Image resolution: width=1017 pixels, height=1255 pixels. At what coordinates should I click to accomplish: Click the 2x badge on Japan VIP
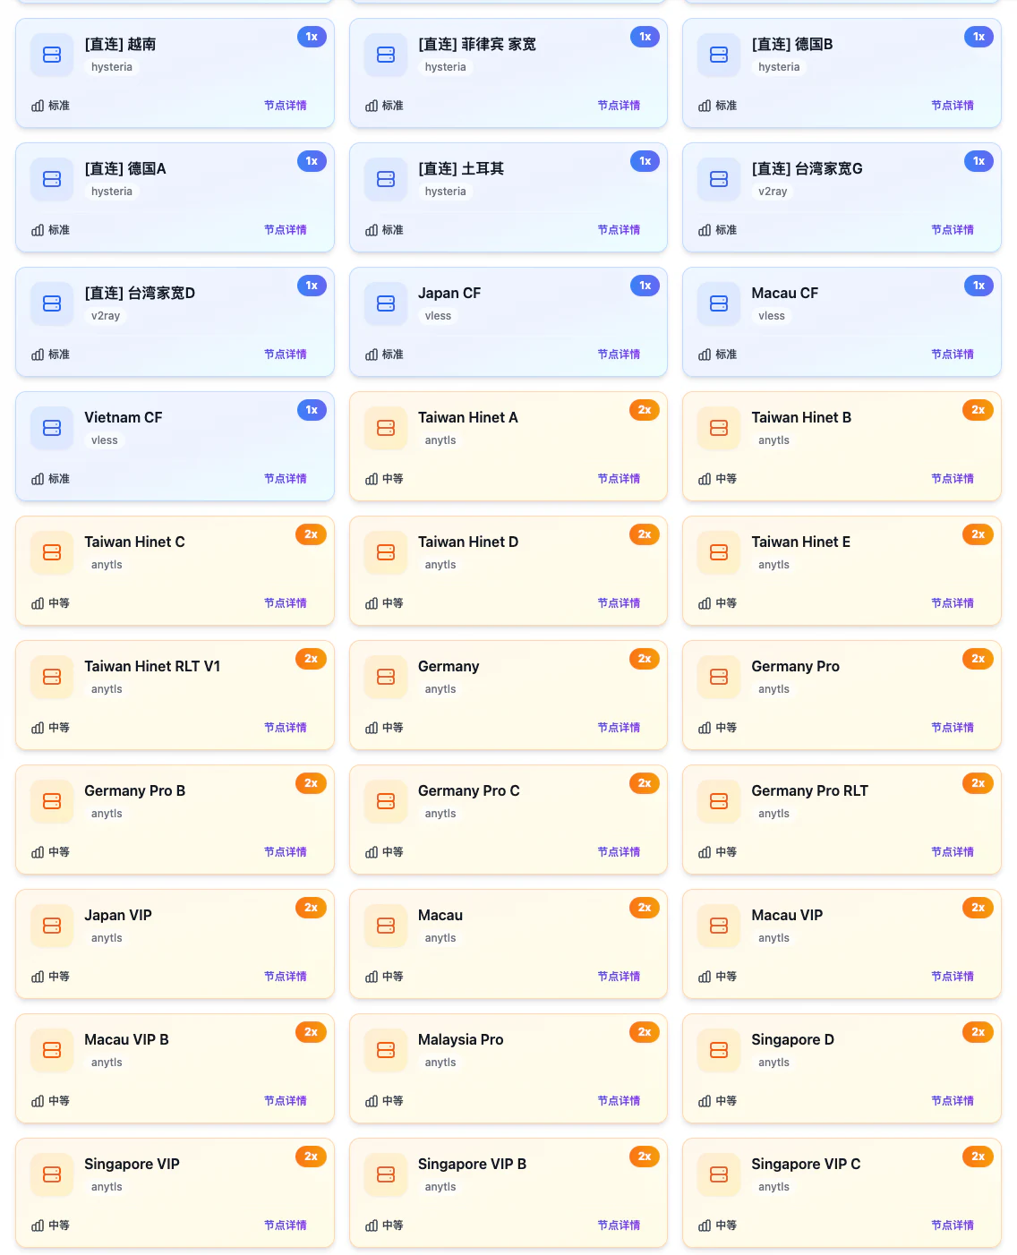click(312, 908)
